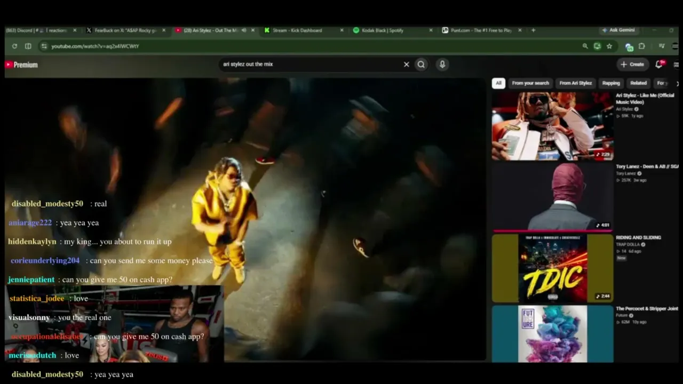Close the Discord tab

point(75,30)
